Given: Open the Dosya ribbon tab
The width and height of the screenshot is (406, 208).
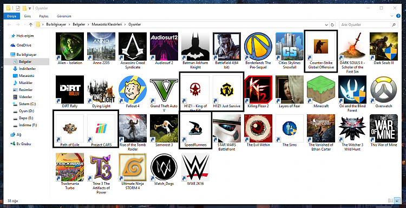Looking at the screenshot, I should click(x=12, y=16).
